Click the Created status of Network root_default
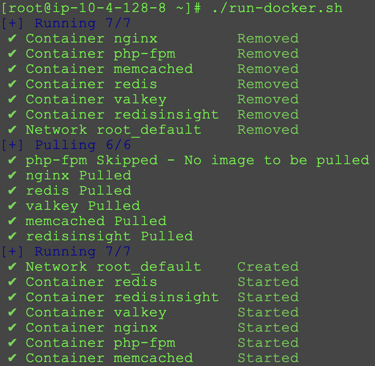Viewport: 375px width, 366px height. click(268, 267)
